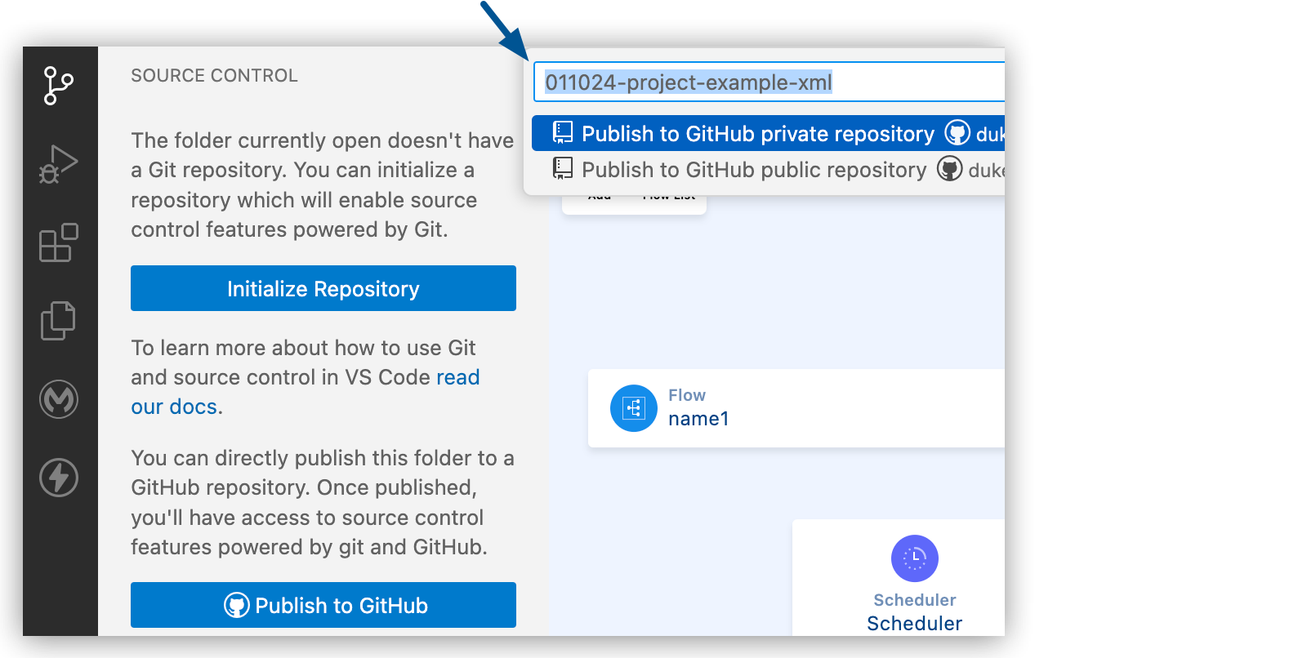
Task: Click the Scheduler clock icon
Action: pos(915,558)
